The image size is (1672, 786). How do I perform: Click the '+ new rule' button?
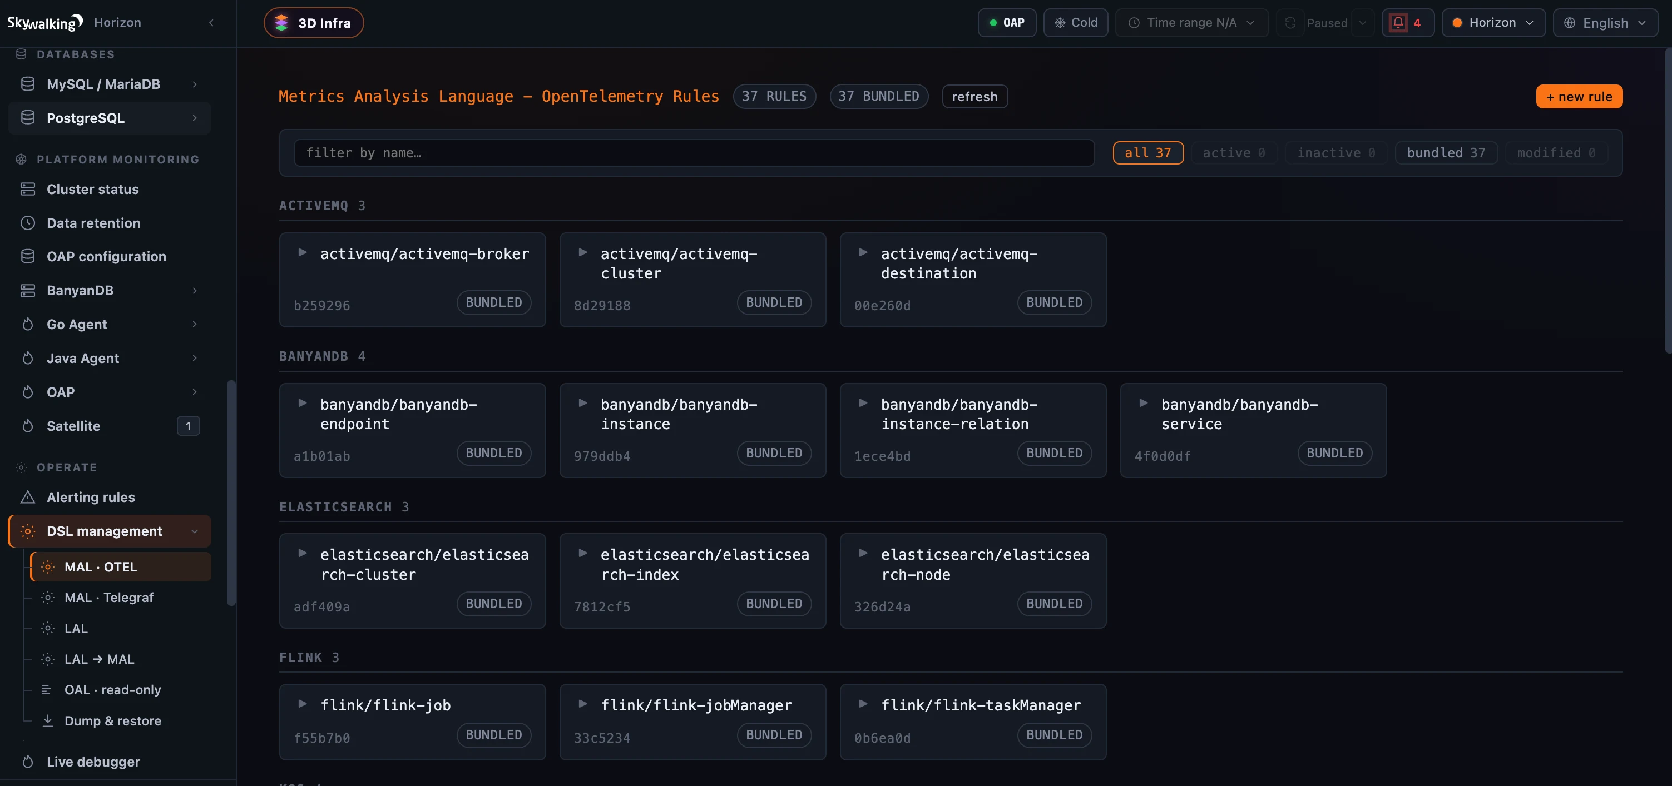(1579, 96)
